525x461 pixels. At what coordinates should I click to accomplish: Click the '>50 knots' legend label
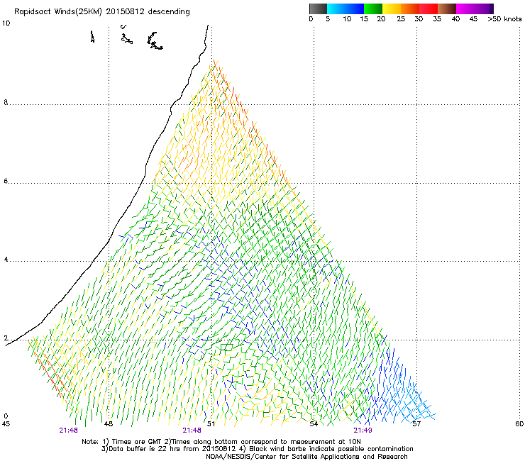[504, 19]
